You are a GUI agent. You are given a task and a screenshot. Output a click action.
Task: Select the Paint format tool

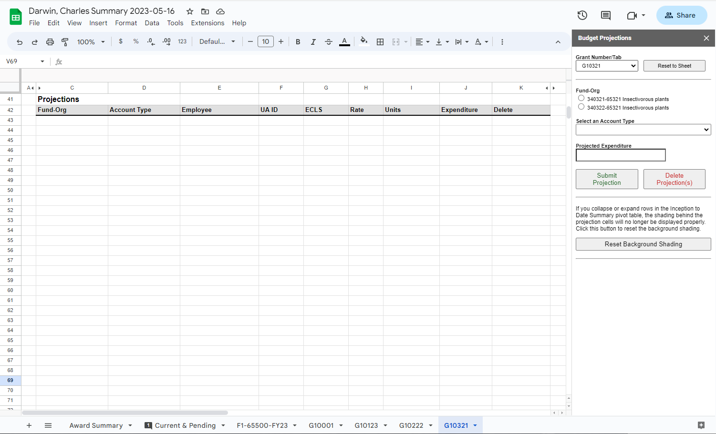(65, 42)
